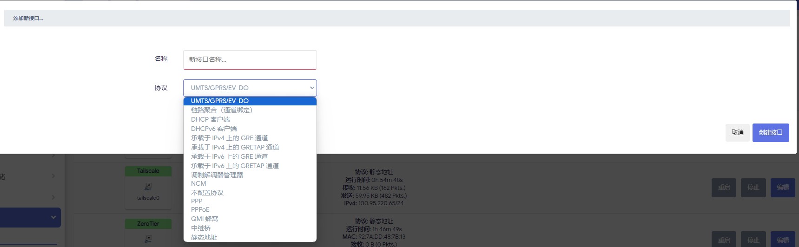Select 链路聚合（通道绑定）protocol option

pyautogui.click(x=250, y=110)
